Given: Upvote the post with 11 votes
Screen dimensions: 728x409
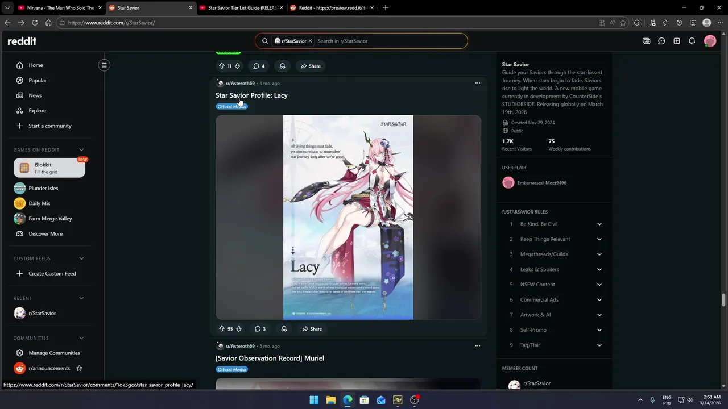Looking at the screenshot, I should click(x=222, y=66).
